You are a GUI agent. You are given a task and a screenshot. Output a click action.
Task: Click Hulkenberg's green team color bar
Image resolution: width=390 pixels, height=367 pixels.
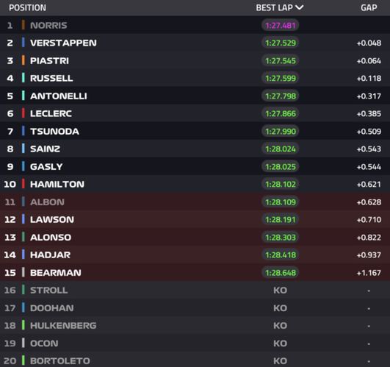point(23,325)
